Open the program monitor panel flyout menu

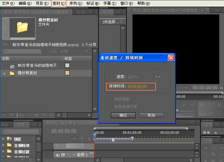(x=217, y=10)
